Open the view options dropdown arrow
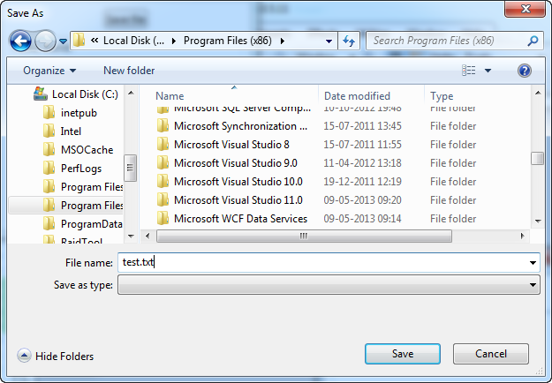The width and height of the screenshot is (552, 383). pyautogui.click(x=488, y=71)
